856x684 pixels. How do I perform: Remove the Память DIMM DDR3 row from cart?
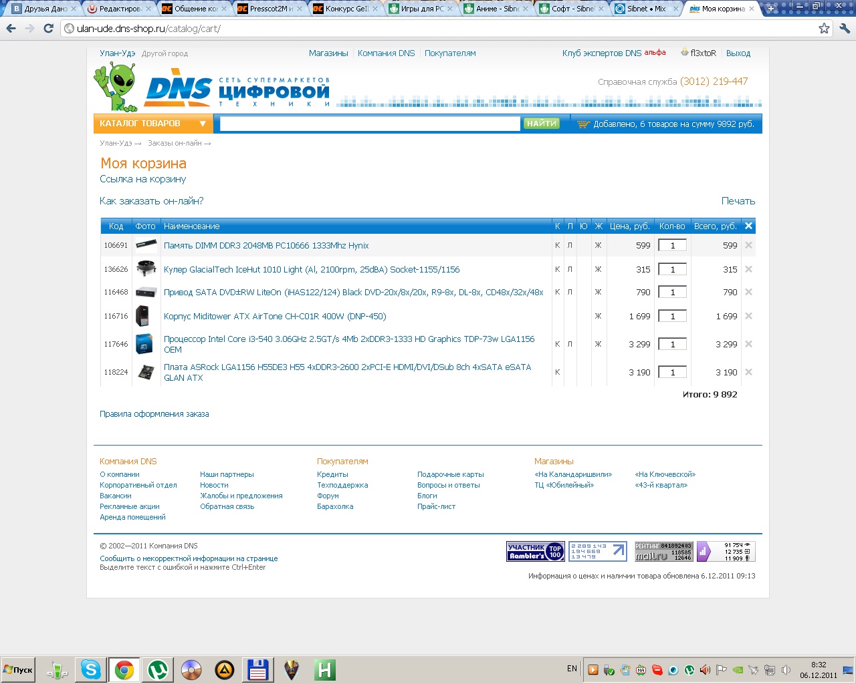(748, 245)
